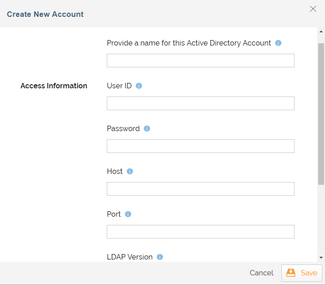This screenshot has height=285, width=325.
Task: Click the vertical scrollbar thumb
Action: tap(321, 114)
